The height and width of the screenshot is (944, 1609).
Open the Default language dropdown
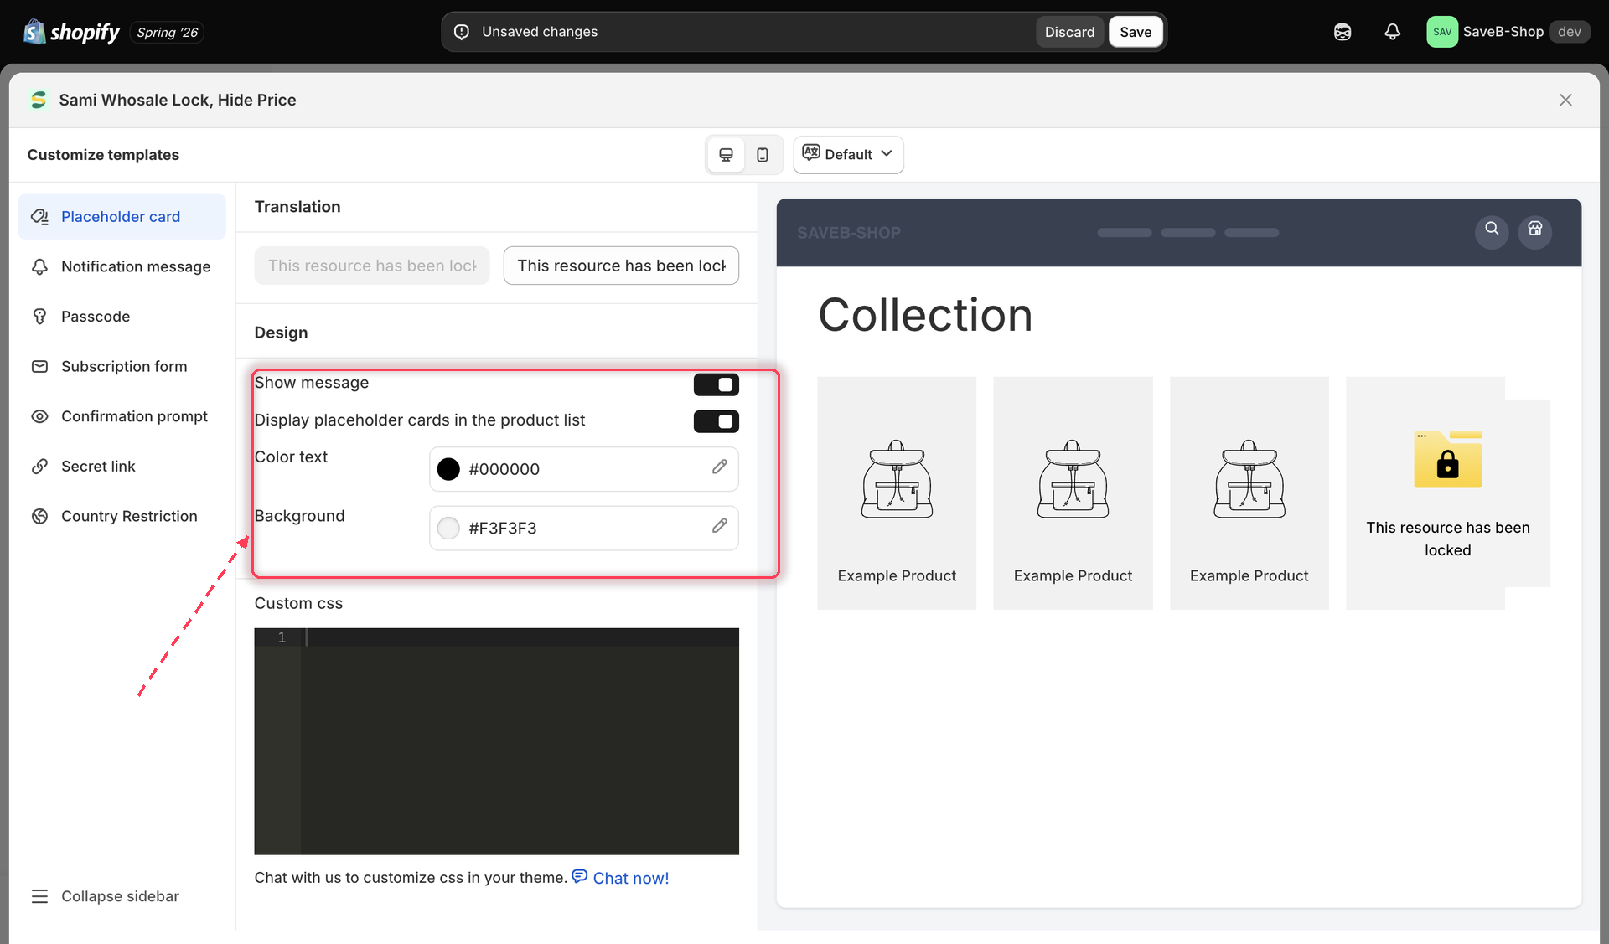848,154
